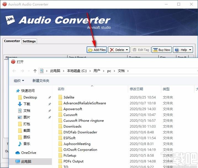Image resolution: width=198 pixels, height=168 pixels.
Task: Expand chevron after 文档 in breadcrumb
Action: tap(128, 71)
